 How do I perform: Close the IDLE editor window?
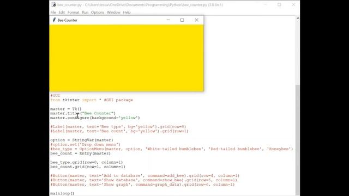[293, 5]
